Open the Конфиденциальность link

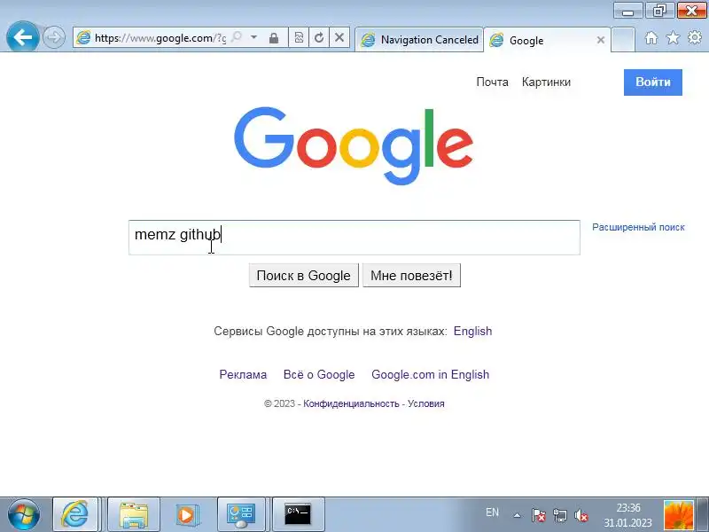coord(351,403)
